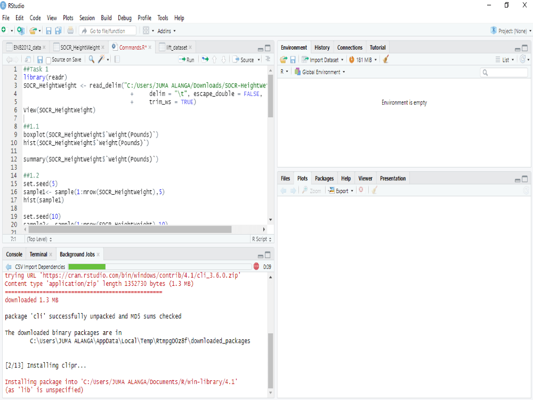Switch to the Console tab
The height and width of the screenshot is (400, 533).
14,254
